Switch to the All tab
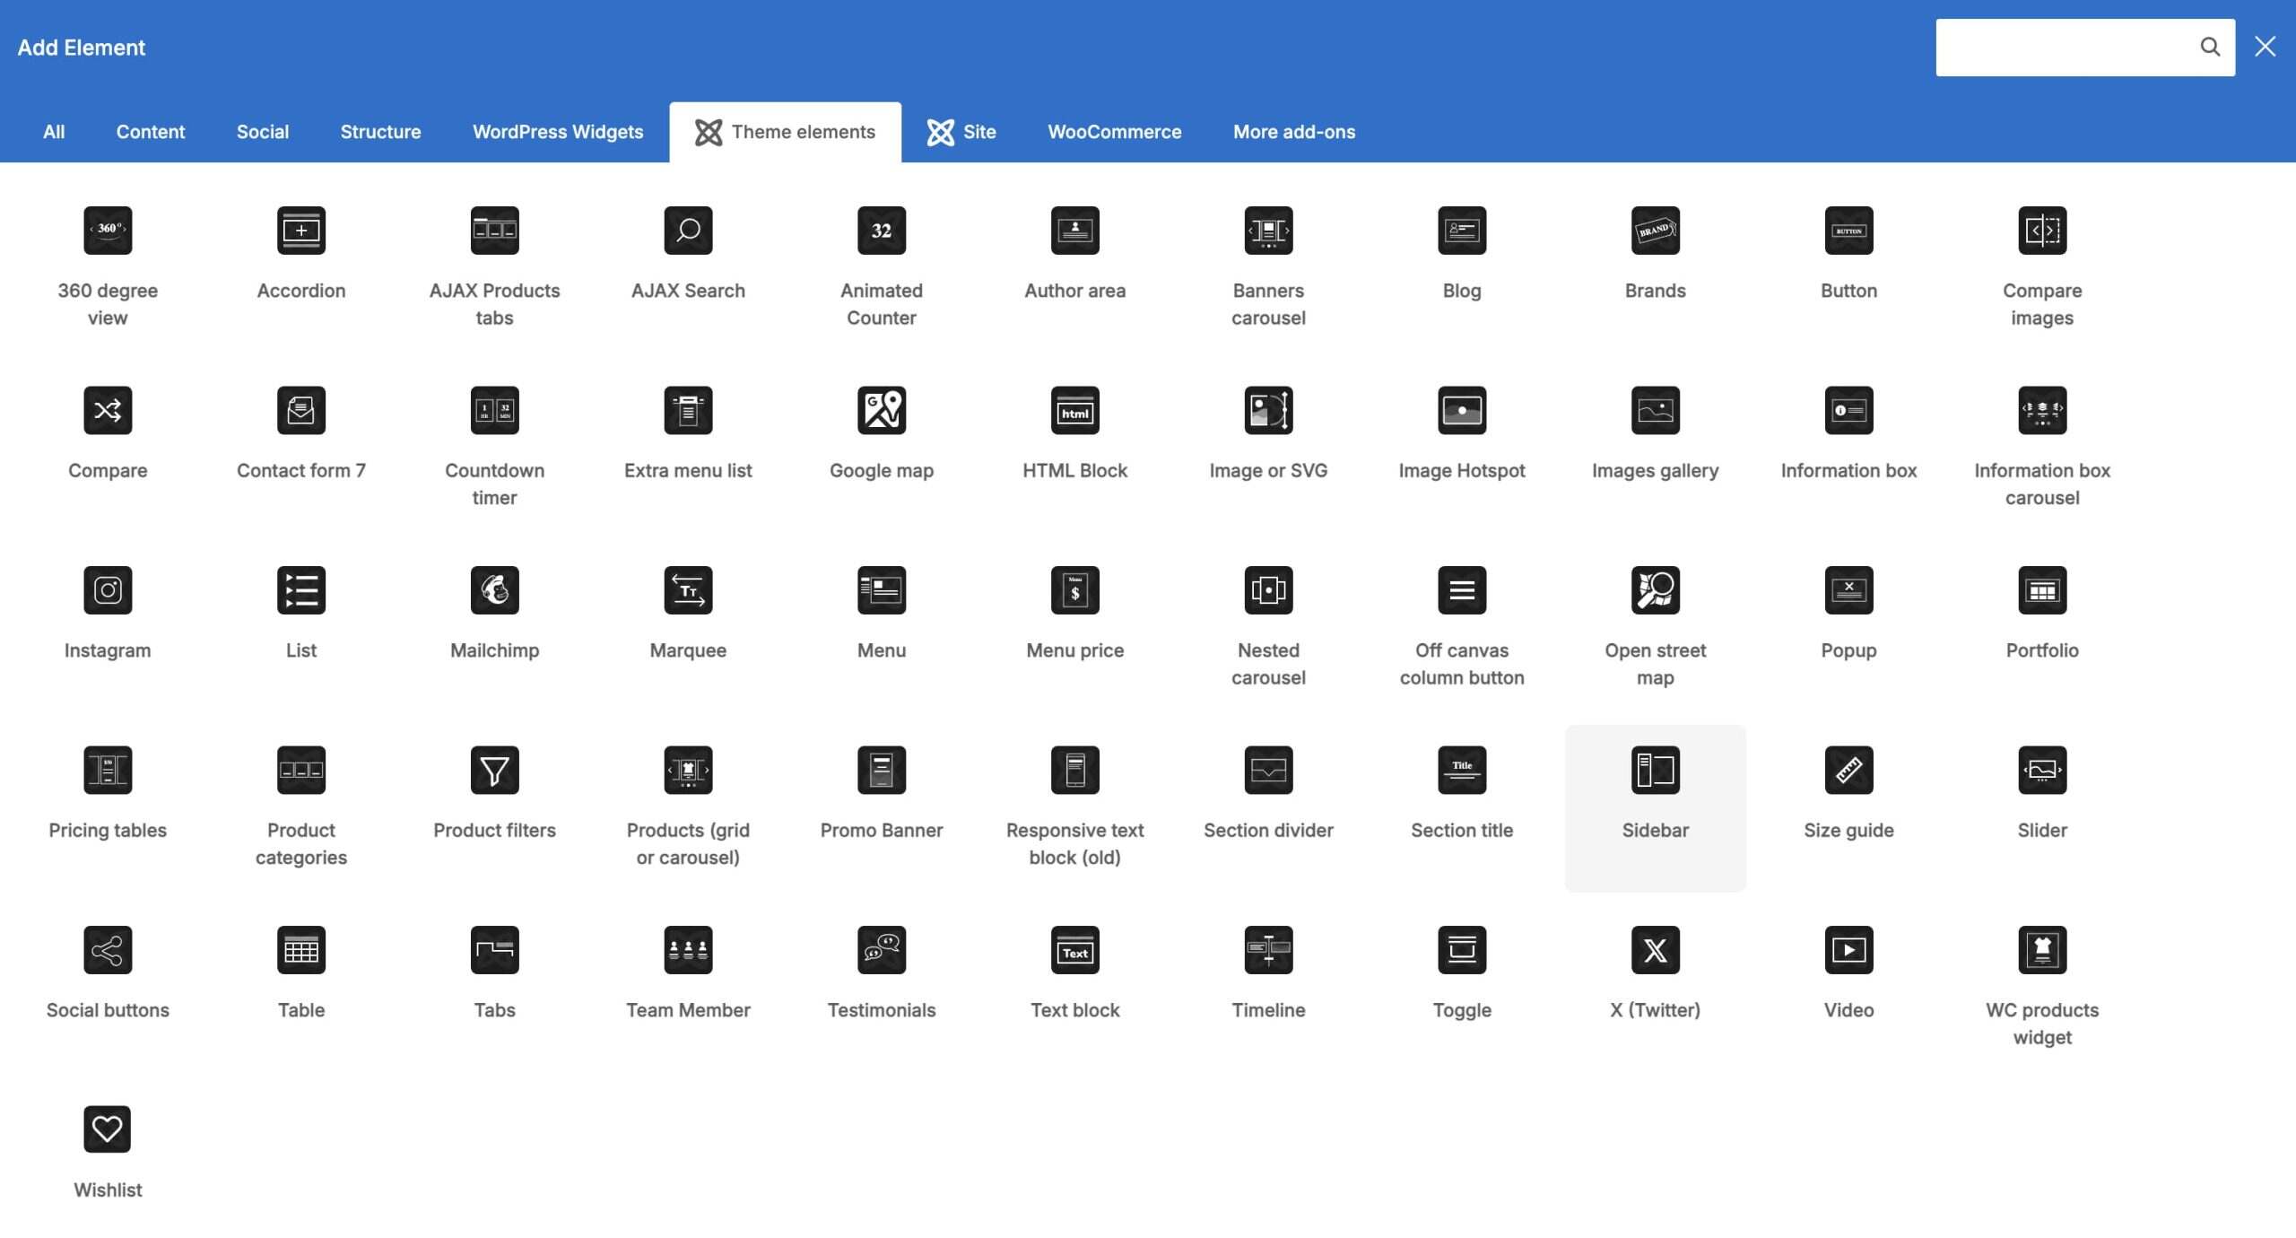2296x1238 pixels. [x=54, y=132]
